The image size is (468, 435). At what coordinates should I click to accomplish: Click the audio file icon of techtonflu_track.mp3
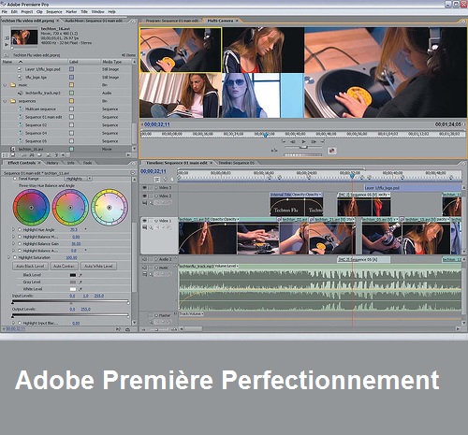click(21, 93)
